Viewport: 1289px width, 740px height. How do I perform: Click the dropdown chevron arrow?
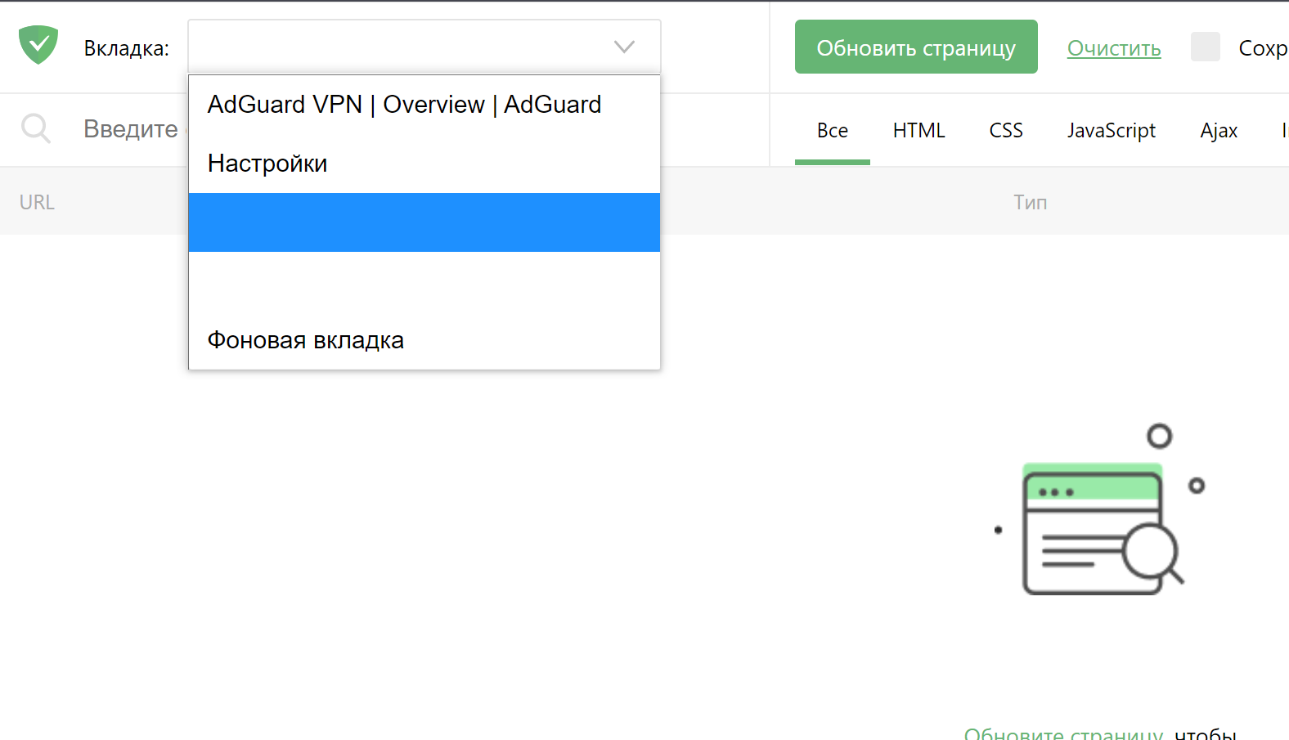click(624, 47)
